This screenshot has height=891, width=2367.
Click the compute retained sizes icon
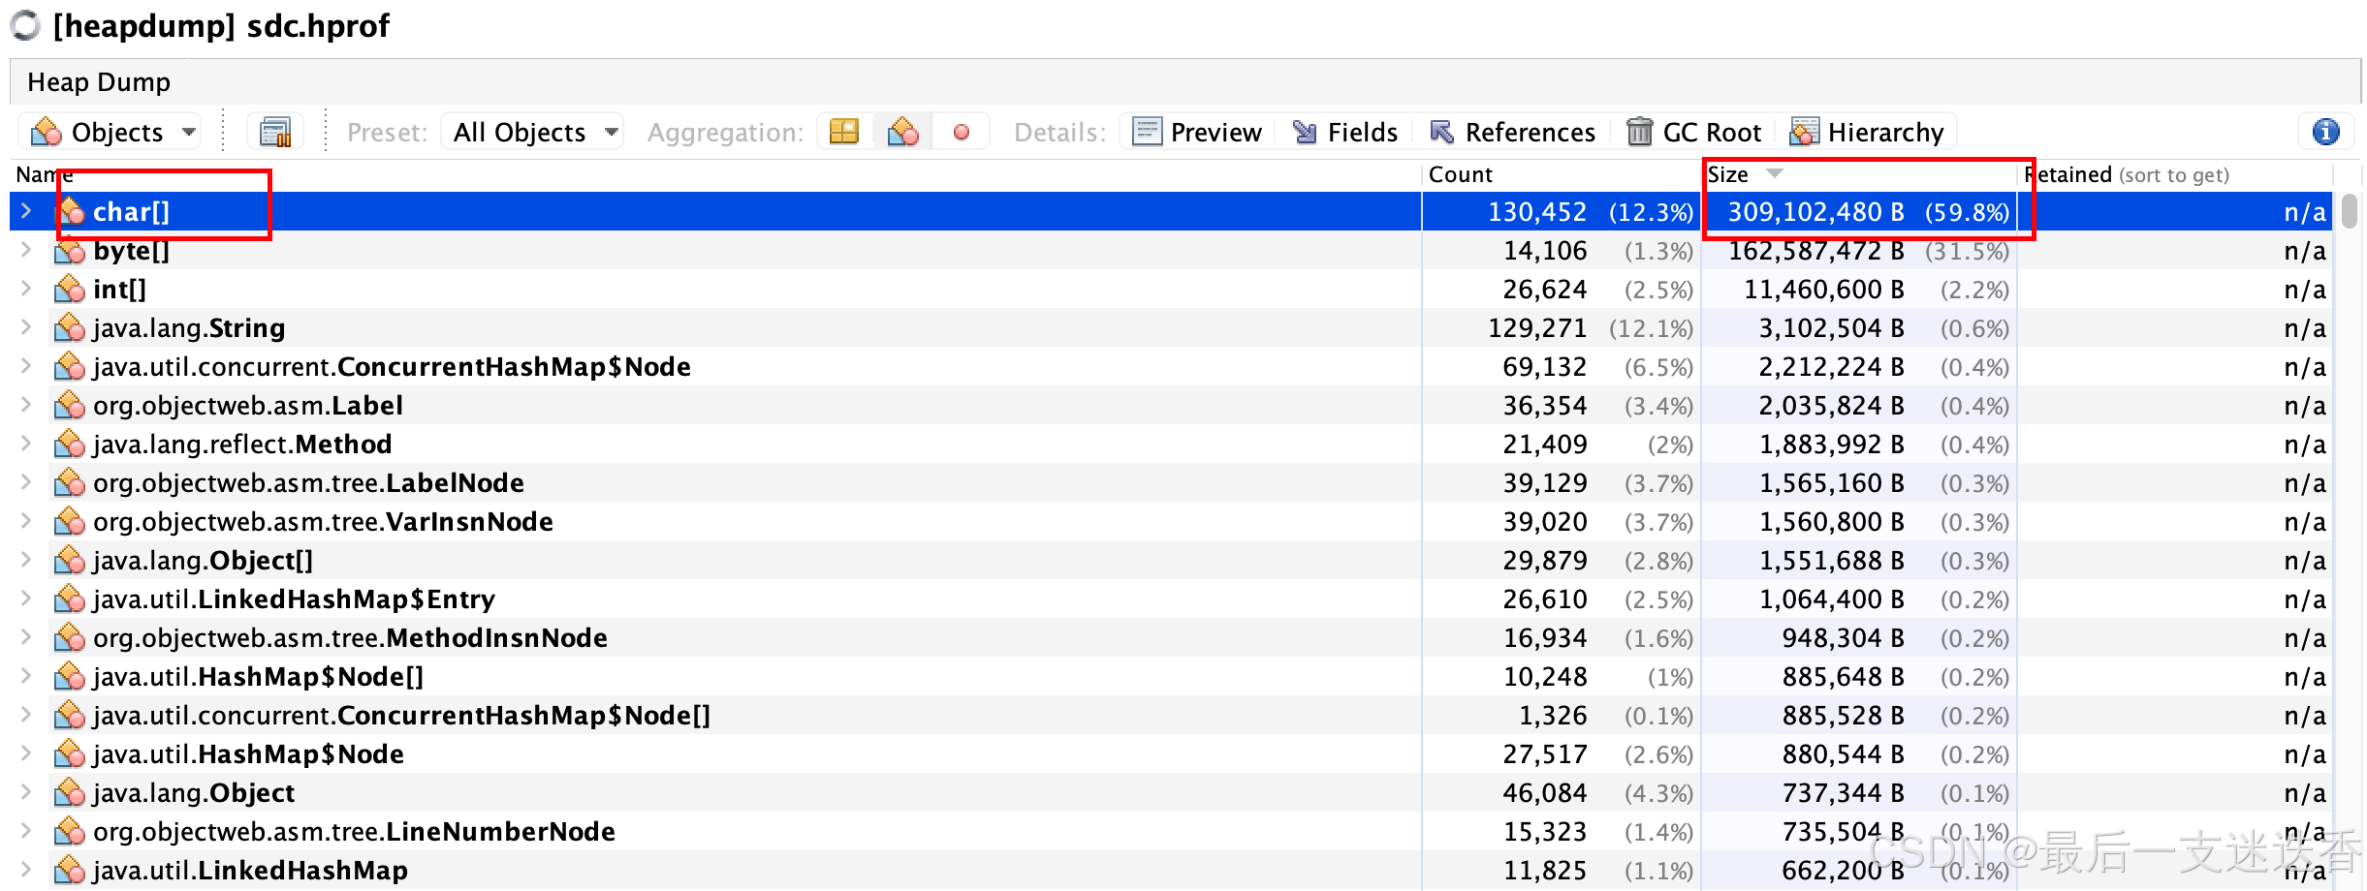coord(275,132)
